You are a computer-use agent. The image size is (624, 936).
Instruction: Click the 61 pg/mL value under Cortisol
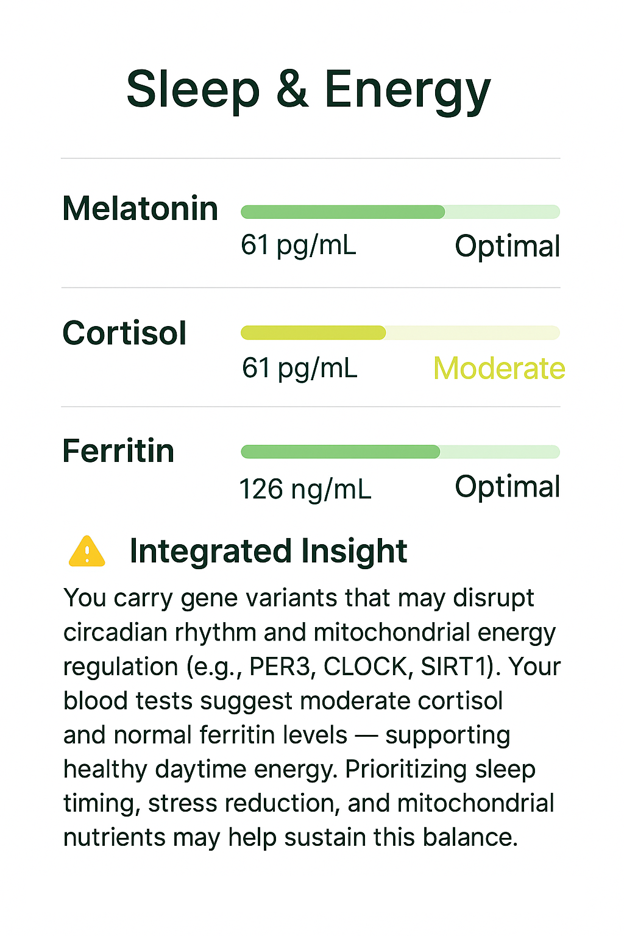pos(299,368)
